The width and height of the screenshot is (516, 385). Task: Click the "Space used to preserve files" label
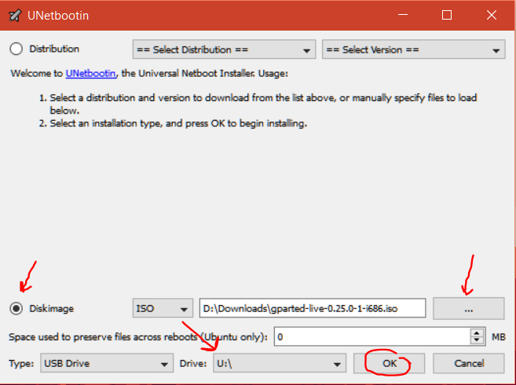click(138, 336)
